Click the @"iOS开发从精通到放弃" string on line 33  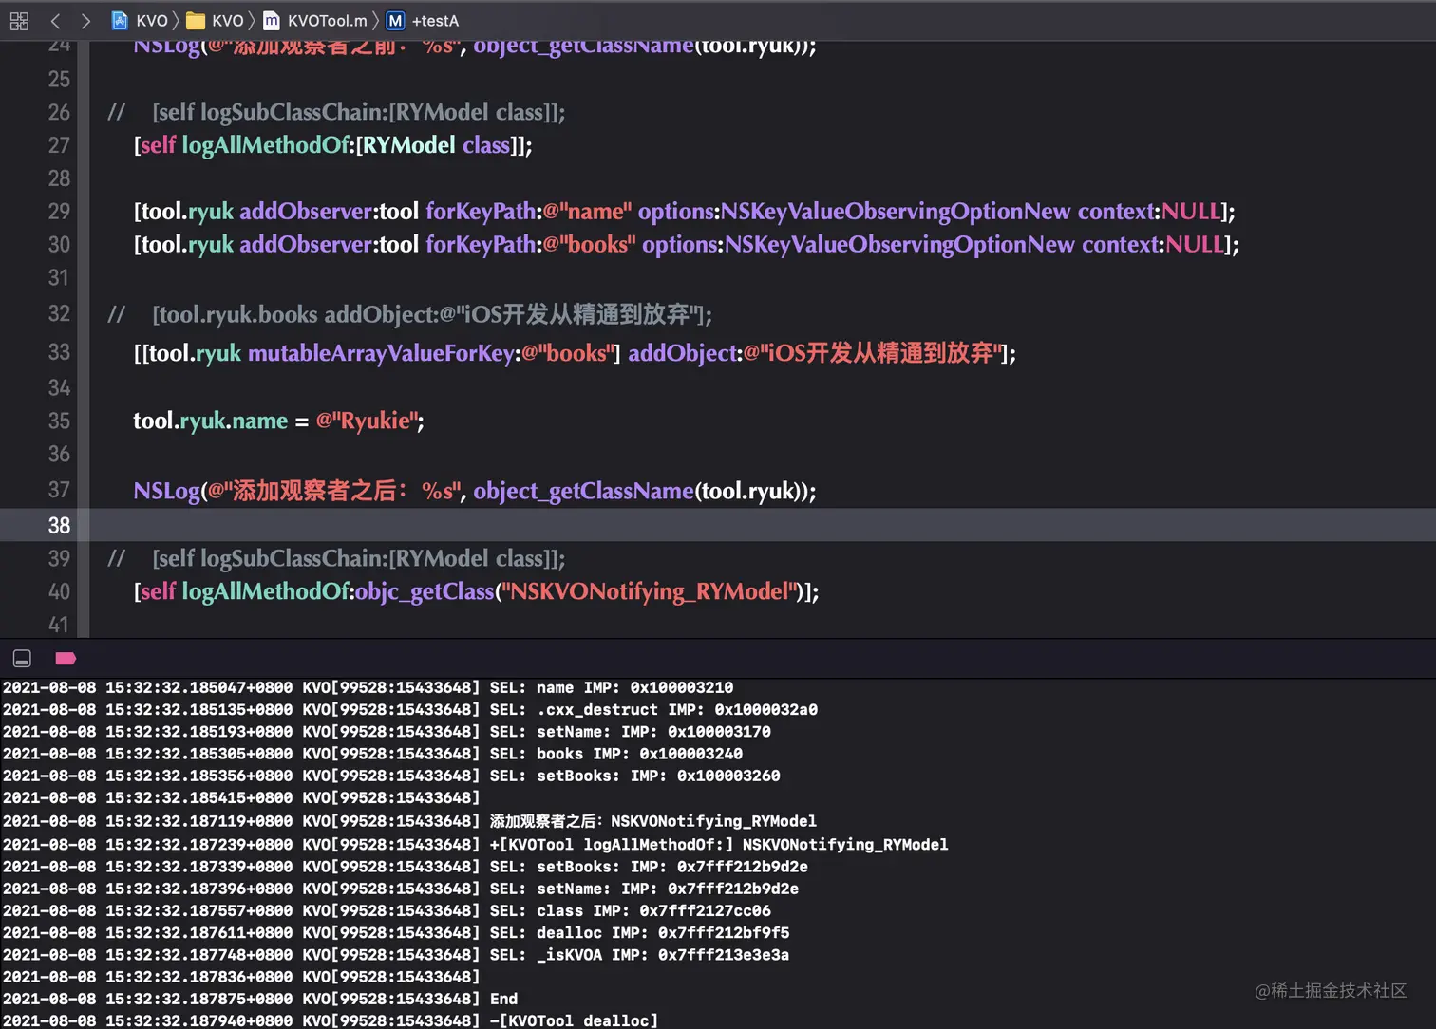(x=872, y=353)
